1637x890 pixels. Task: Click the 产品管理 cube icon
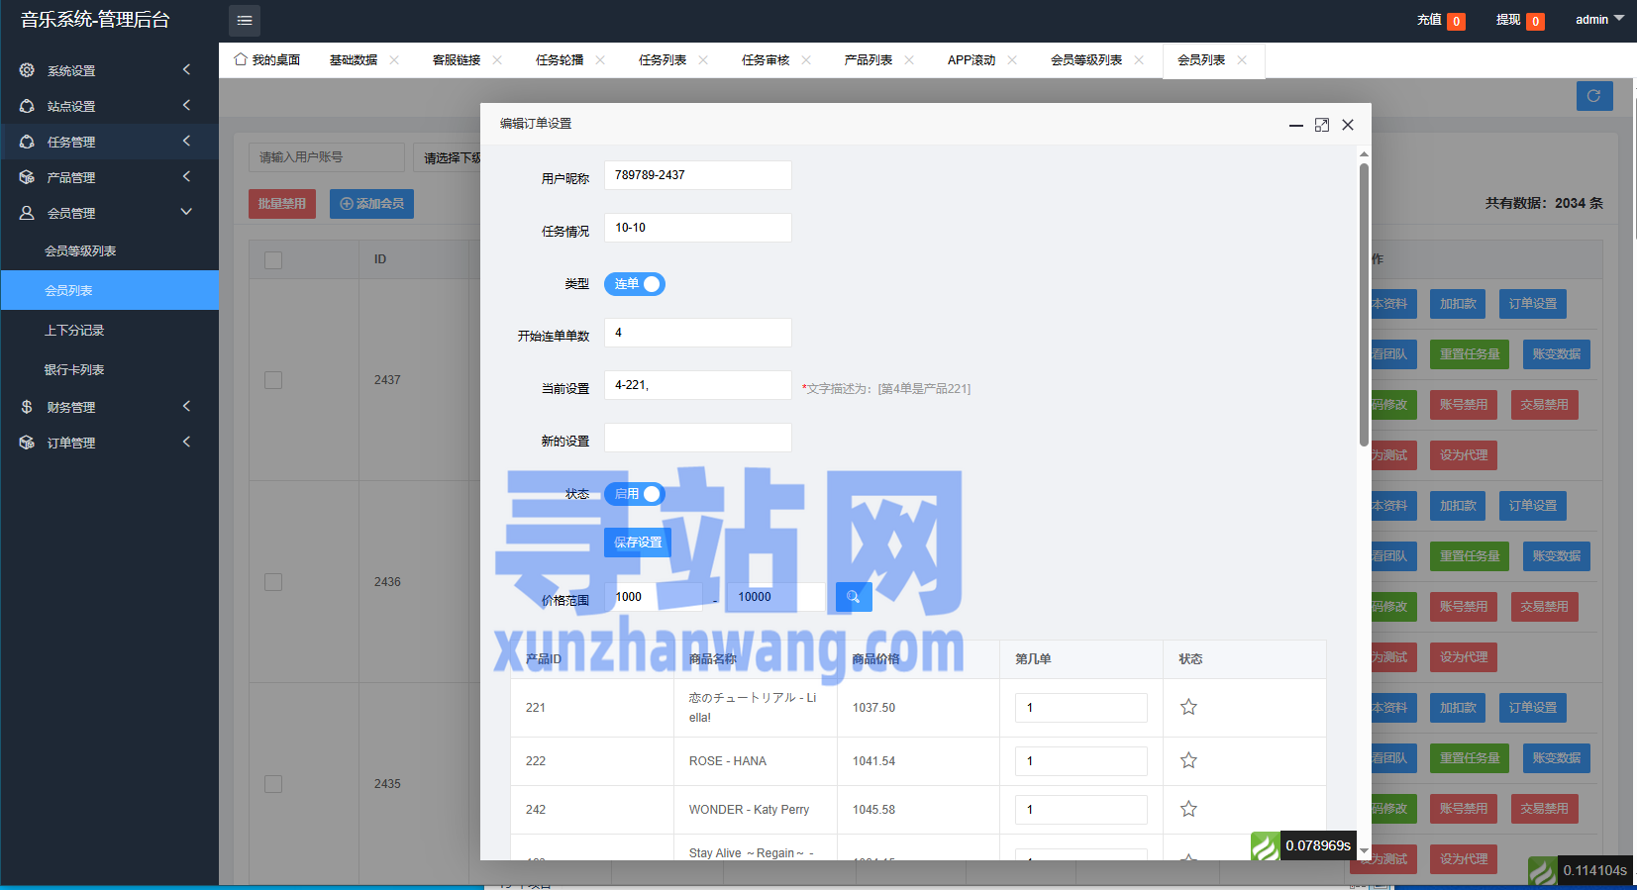click(x=27, y=177)
